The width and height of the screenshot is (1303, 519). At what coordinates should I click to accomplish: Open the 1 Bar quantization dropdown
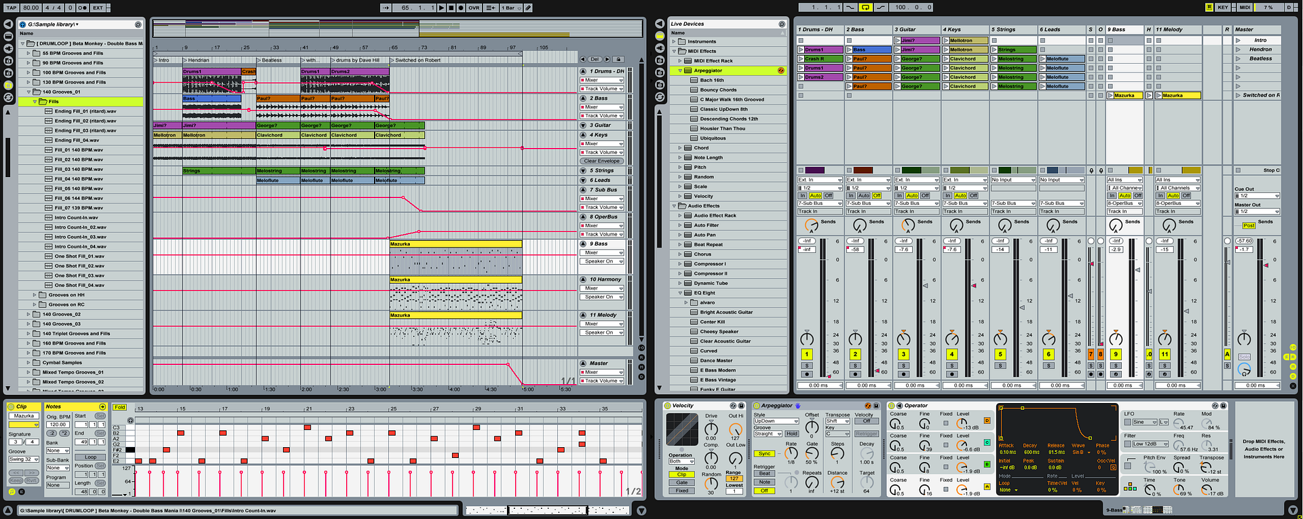point(510,7)
